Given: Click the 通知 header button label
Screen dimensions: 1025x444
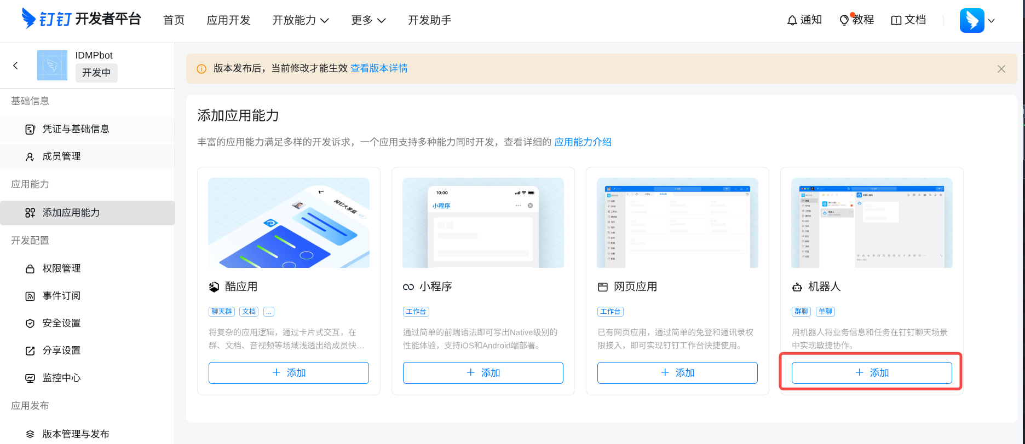Looking at the screenshot, I should point(811,20).
